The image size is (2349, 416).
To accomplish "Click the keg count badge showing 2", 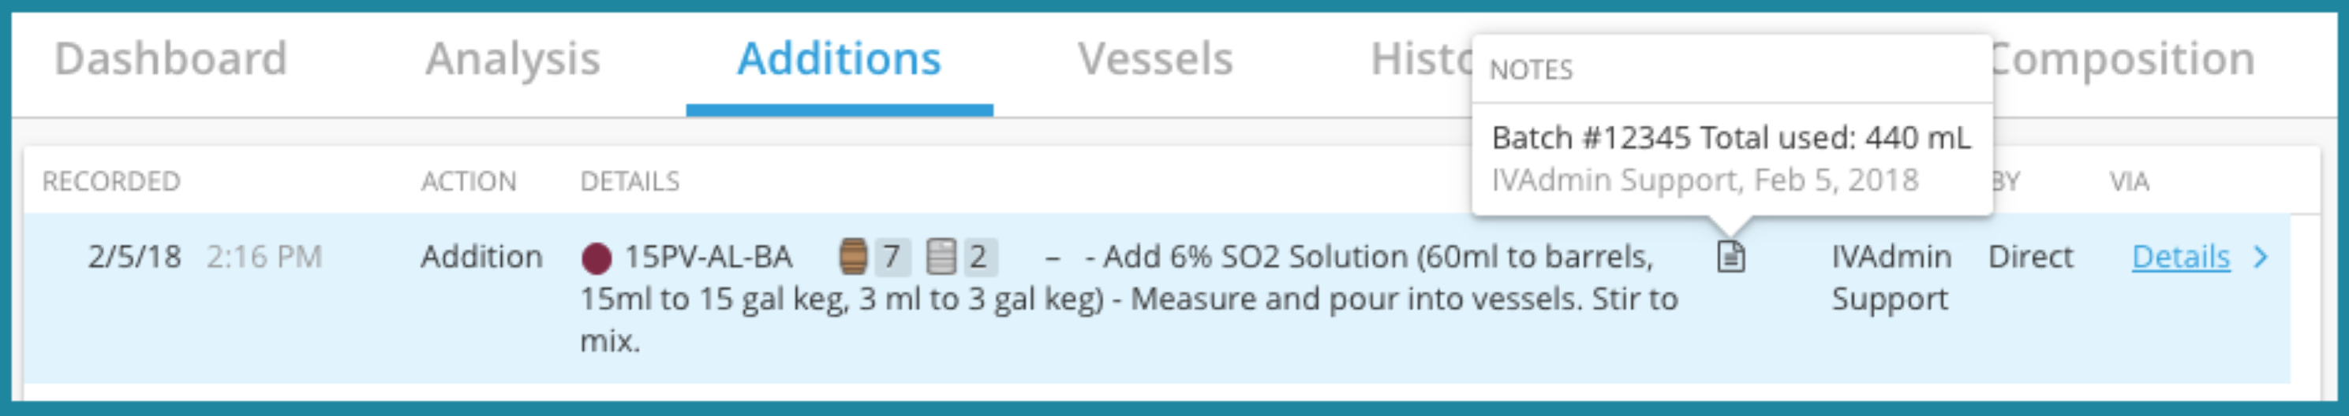I will 978,257.
